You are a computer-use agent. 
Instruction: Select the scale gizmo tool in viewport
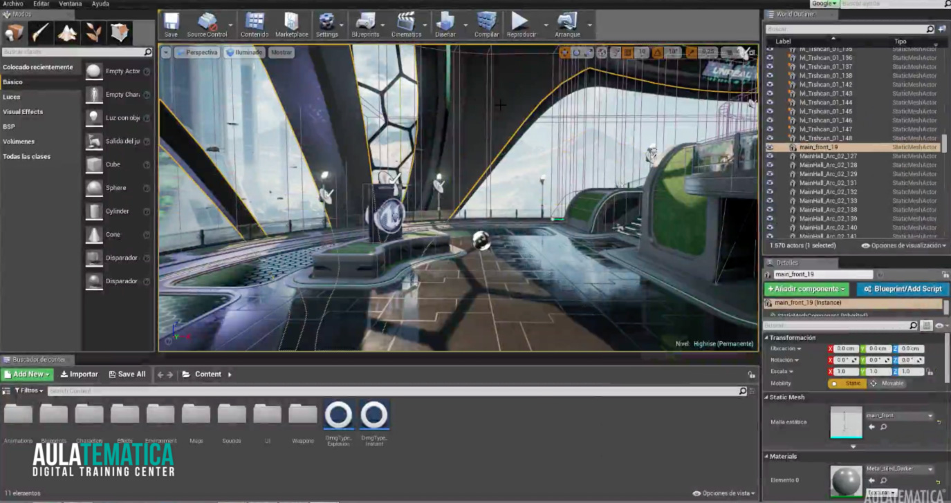588,53
